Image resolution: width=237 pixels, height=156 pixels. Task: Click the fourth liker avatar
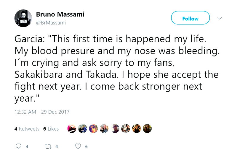[x=104, y=129]
